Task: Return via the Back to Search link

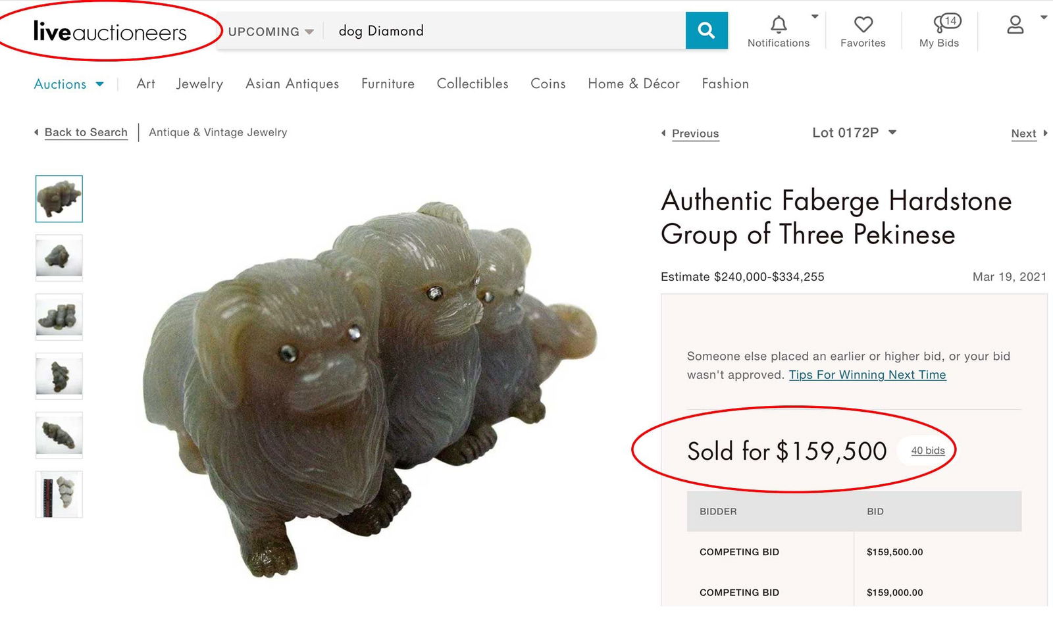Action: [x=86, y=132]
